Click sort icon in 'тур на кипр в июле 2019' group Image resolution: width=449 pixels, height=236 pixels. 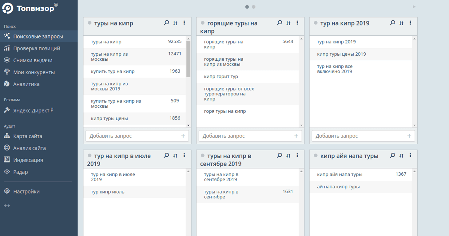[175, 156]
